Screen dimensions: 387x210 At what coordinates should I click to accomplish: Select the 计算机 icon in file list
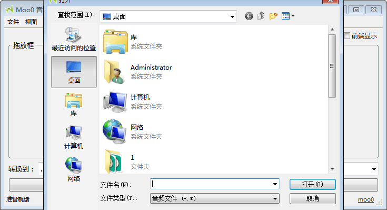(115, 102)
